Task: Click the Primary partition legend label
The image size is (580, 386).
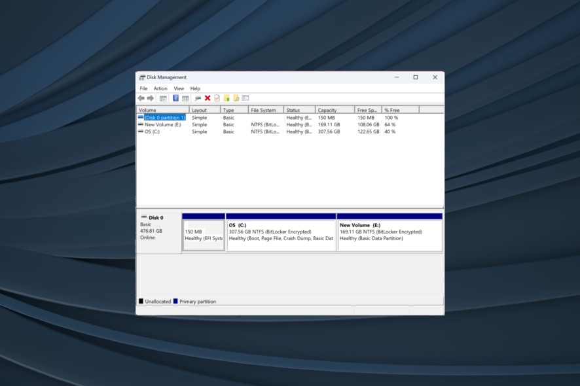Action: tap(198, 302)
